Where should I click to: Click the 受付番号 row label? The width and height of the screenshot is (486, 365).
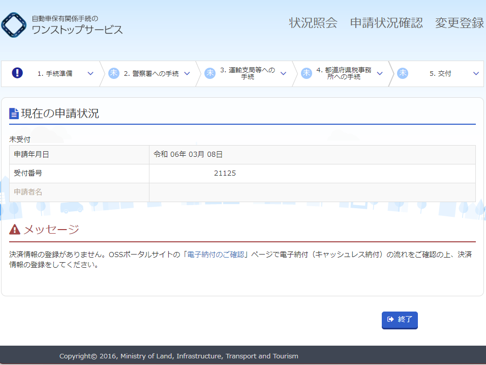pyautogui.click(x=28, y=173)
